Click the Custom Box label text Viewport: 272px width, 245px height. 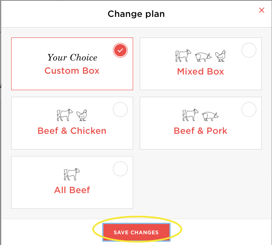point(72,71)
